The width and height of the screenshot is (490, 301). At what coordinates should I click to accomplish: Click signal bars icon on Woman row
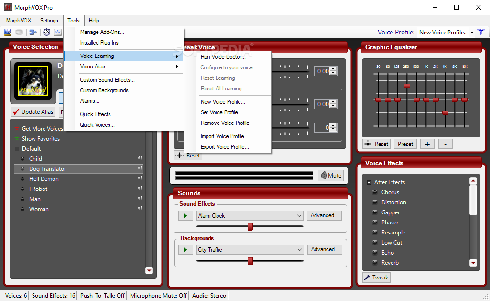click(x=140, y=208)
